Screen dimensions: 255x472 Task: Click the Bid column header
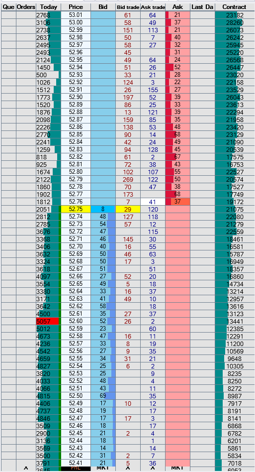click(x=103, y=7)
